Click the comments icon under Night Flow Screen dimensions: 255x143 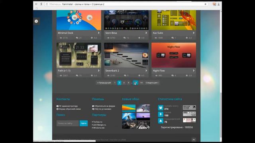click(x=173, y=75)
